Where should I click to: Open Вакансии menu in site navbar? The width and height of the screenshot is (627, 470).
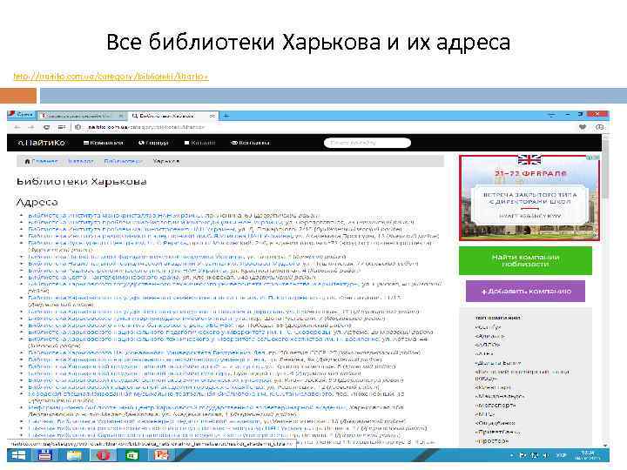coord(251,143)
